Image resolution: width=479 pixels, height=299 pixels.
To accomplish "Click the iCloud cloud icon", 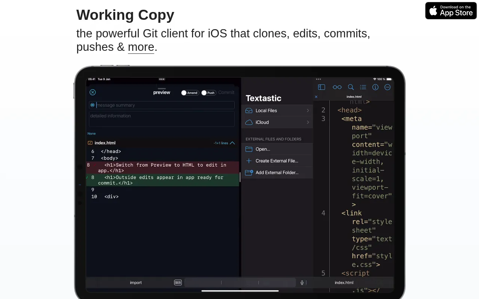I will click(x=249, y=122).
